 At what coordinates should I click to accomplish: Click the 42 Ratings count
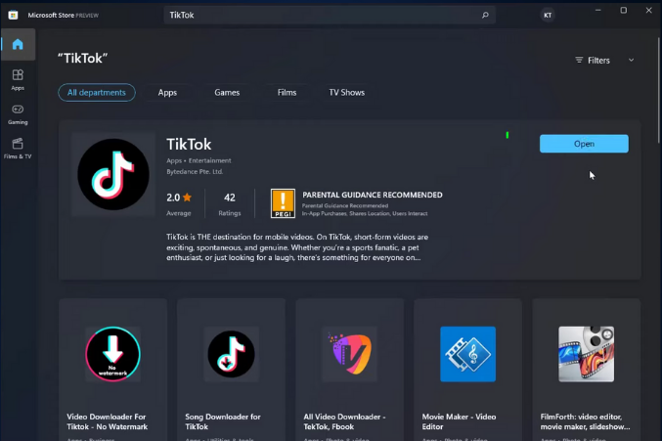[x=229, y=198]
